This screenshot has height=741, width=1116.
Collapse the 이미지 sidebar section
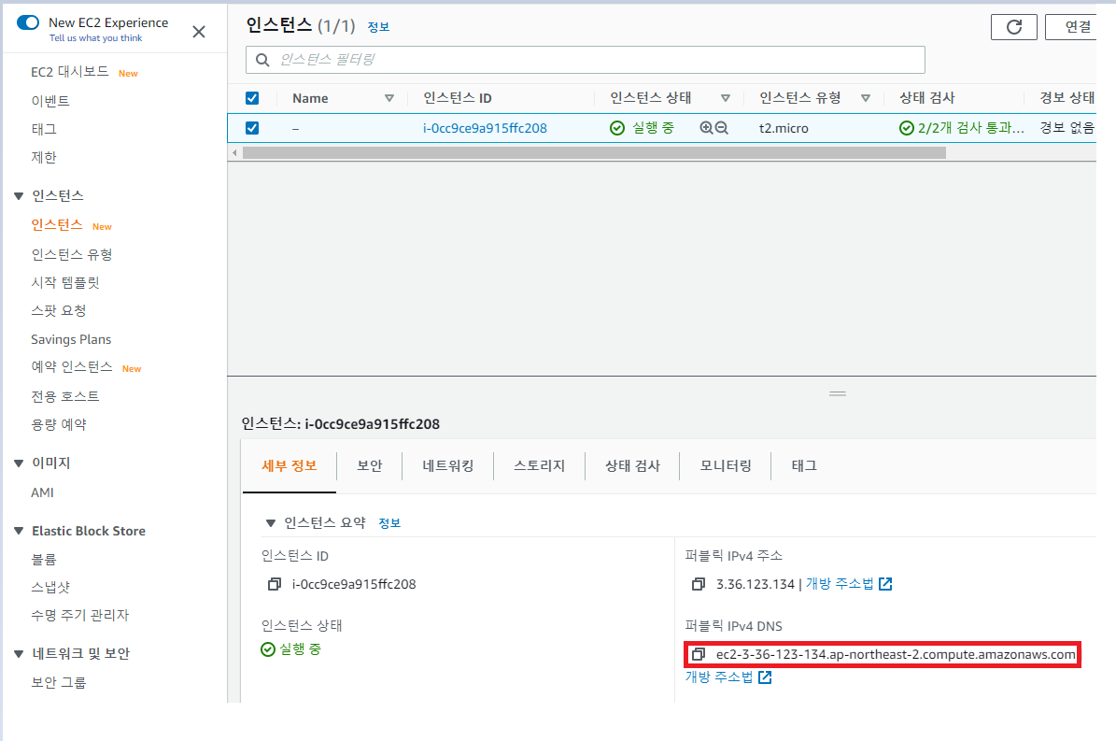(20, 463)
